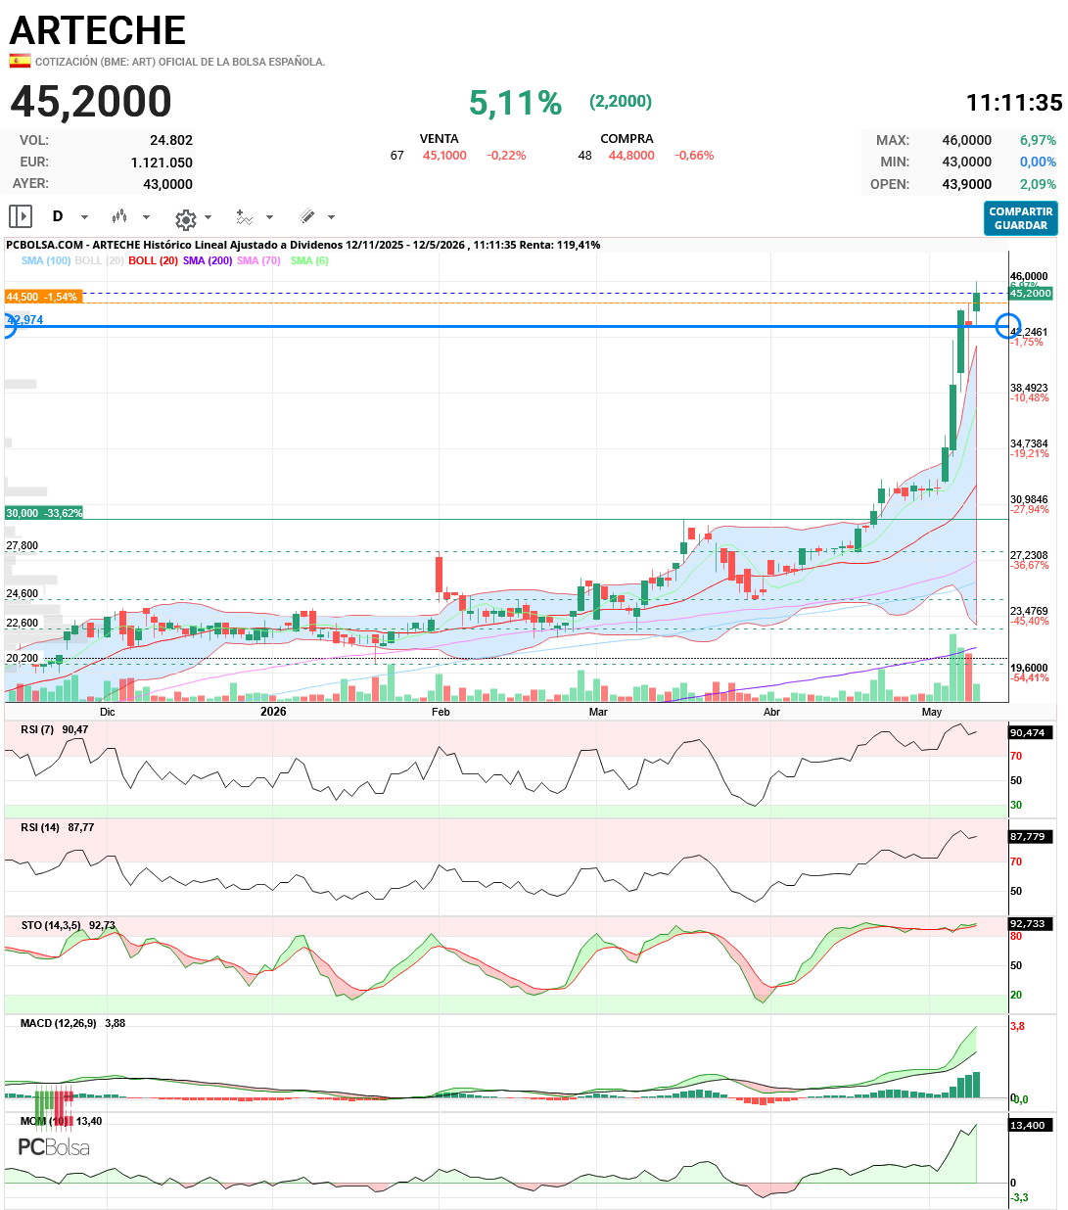Viewport: 1068px width, 1210px height.
Task: Expand the chart type dropdown arrow
Action: 147,217
